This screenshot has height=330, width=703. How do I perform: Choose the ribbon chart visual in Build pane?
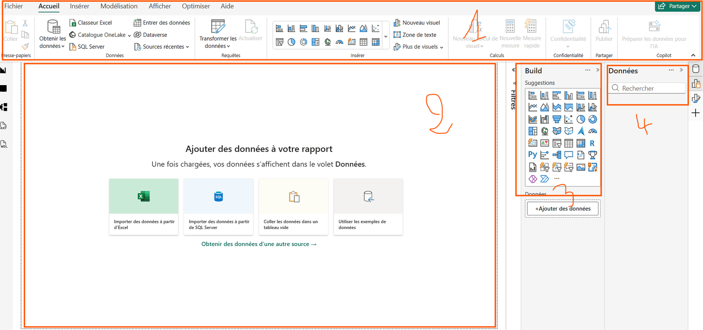point(533,119)
